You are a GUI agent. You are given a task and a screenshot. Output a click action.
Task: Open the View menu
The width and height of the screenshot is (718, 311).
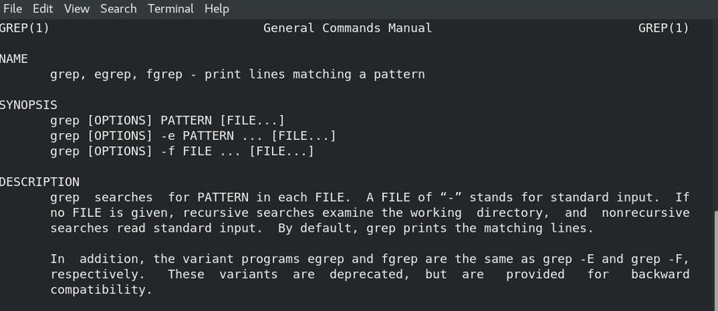(76, 9)
